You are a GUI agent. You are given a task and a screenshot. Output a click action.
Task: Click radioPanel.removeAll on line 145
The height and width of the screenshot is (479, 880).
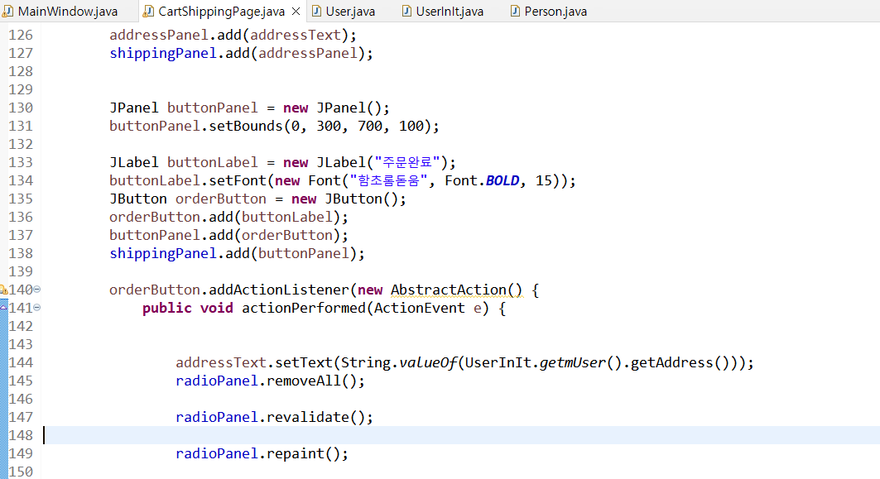click(x=270, y=381)
